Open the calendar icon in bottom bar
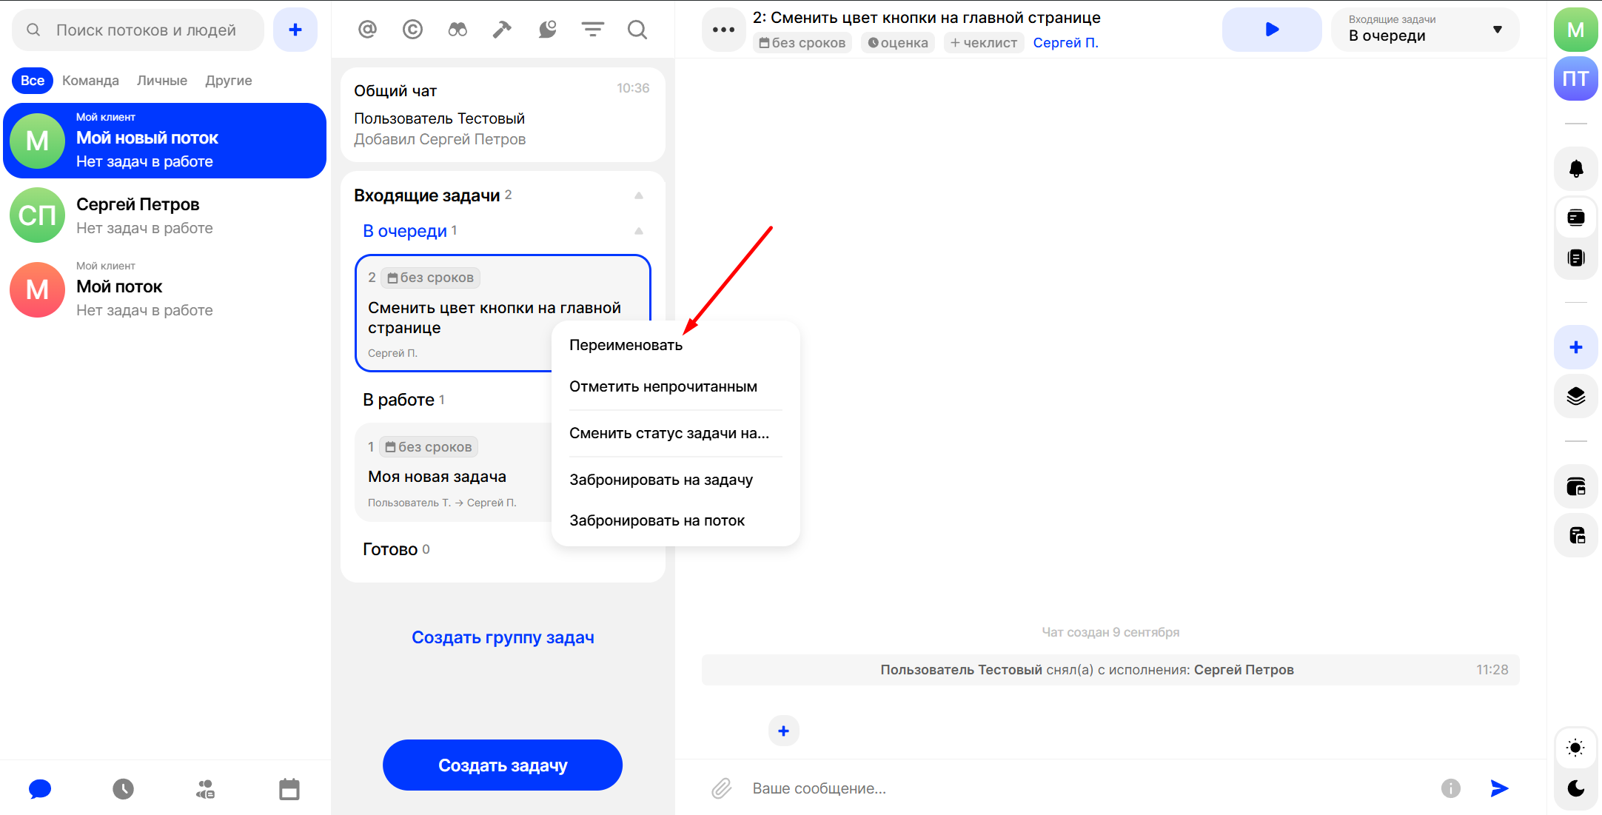 pos(289,789)
